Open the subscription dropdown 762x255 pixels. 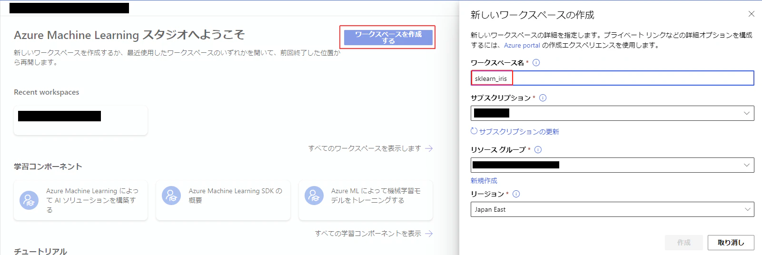613,113
